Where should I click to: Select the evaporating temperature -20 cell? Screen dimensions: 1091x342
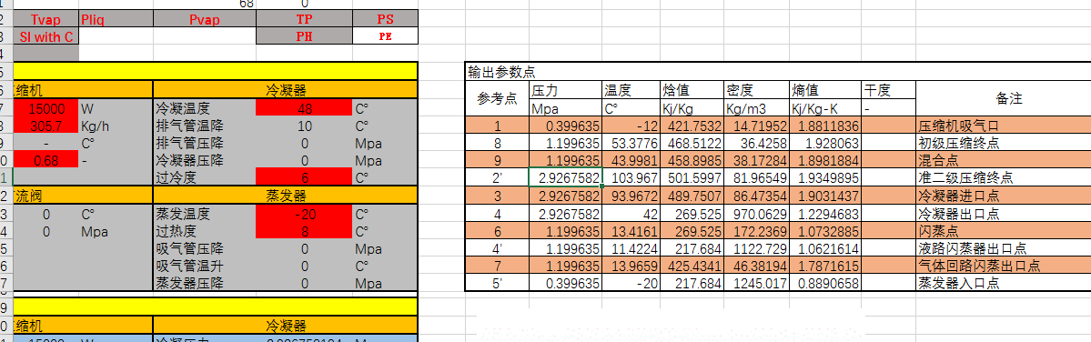coord(304,214)
